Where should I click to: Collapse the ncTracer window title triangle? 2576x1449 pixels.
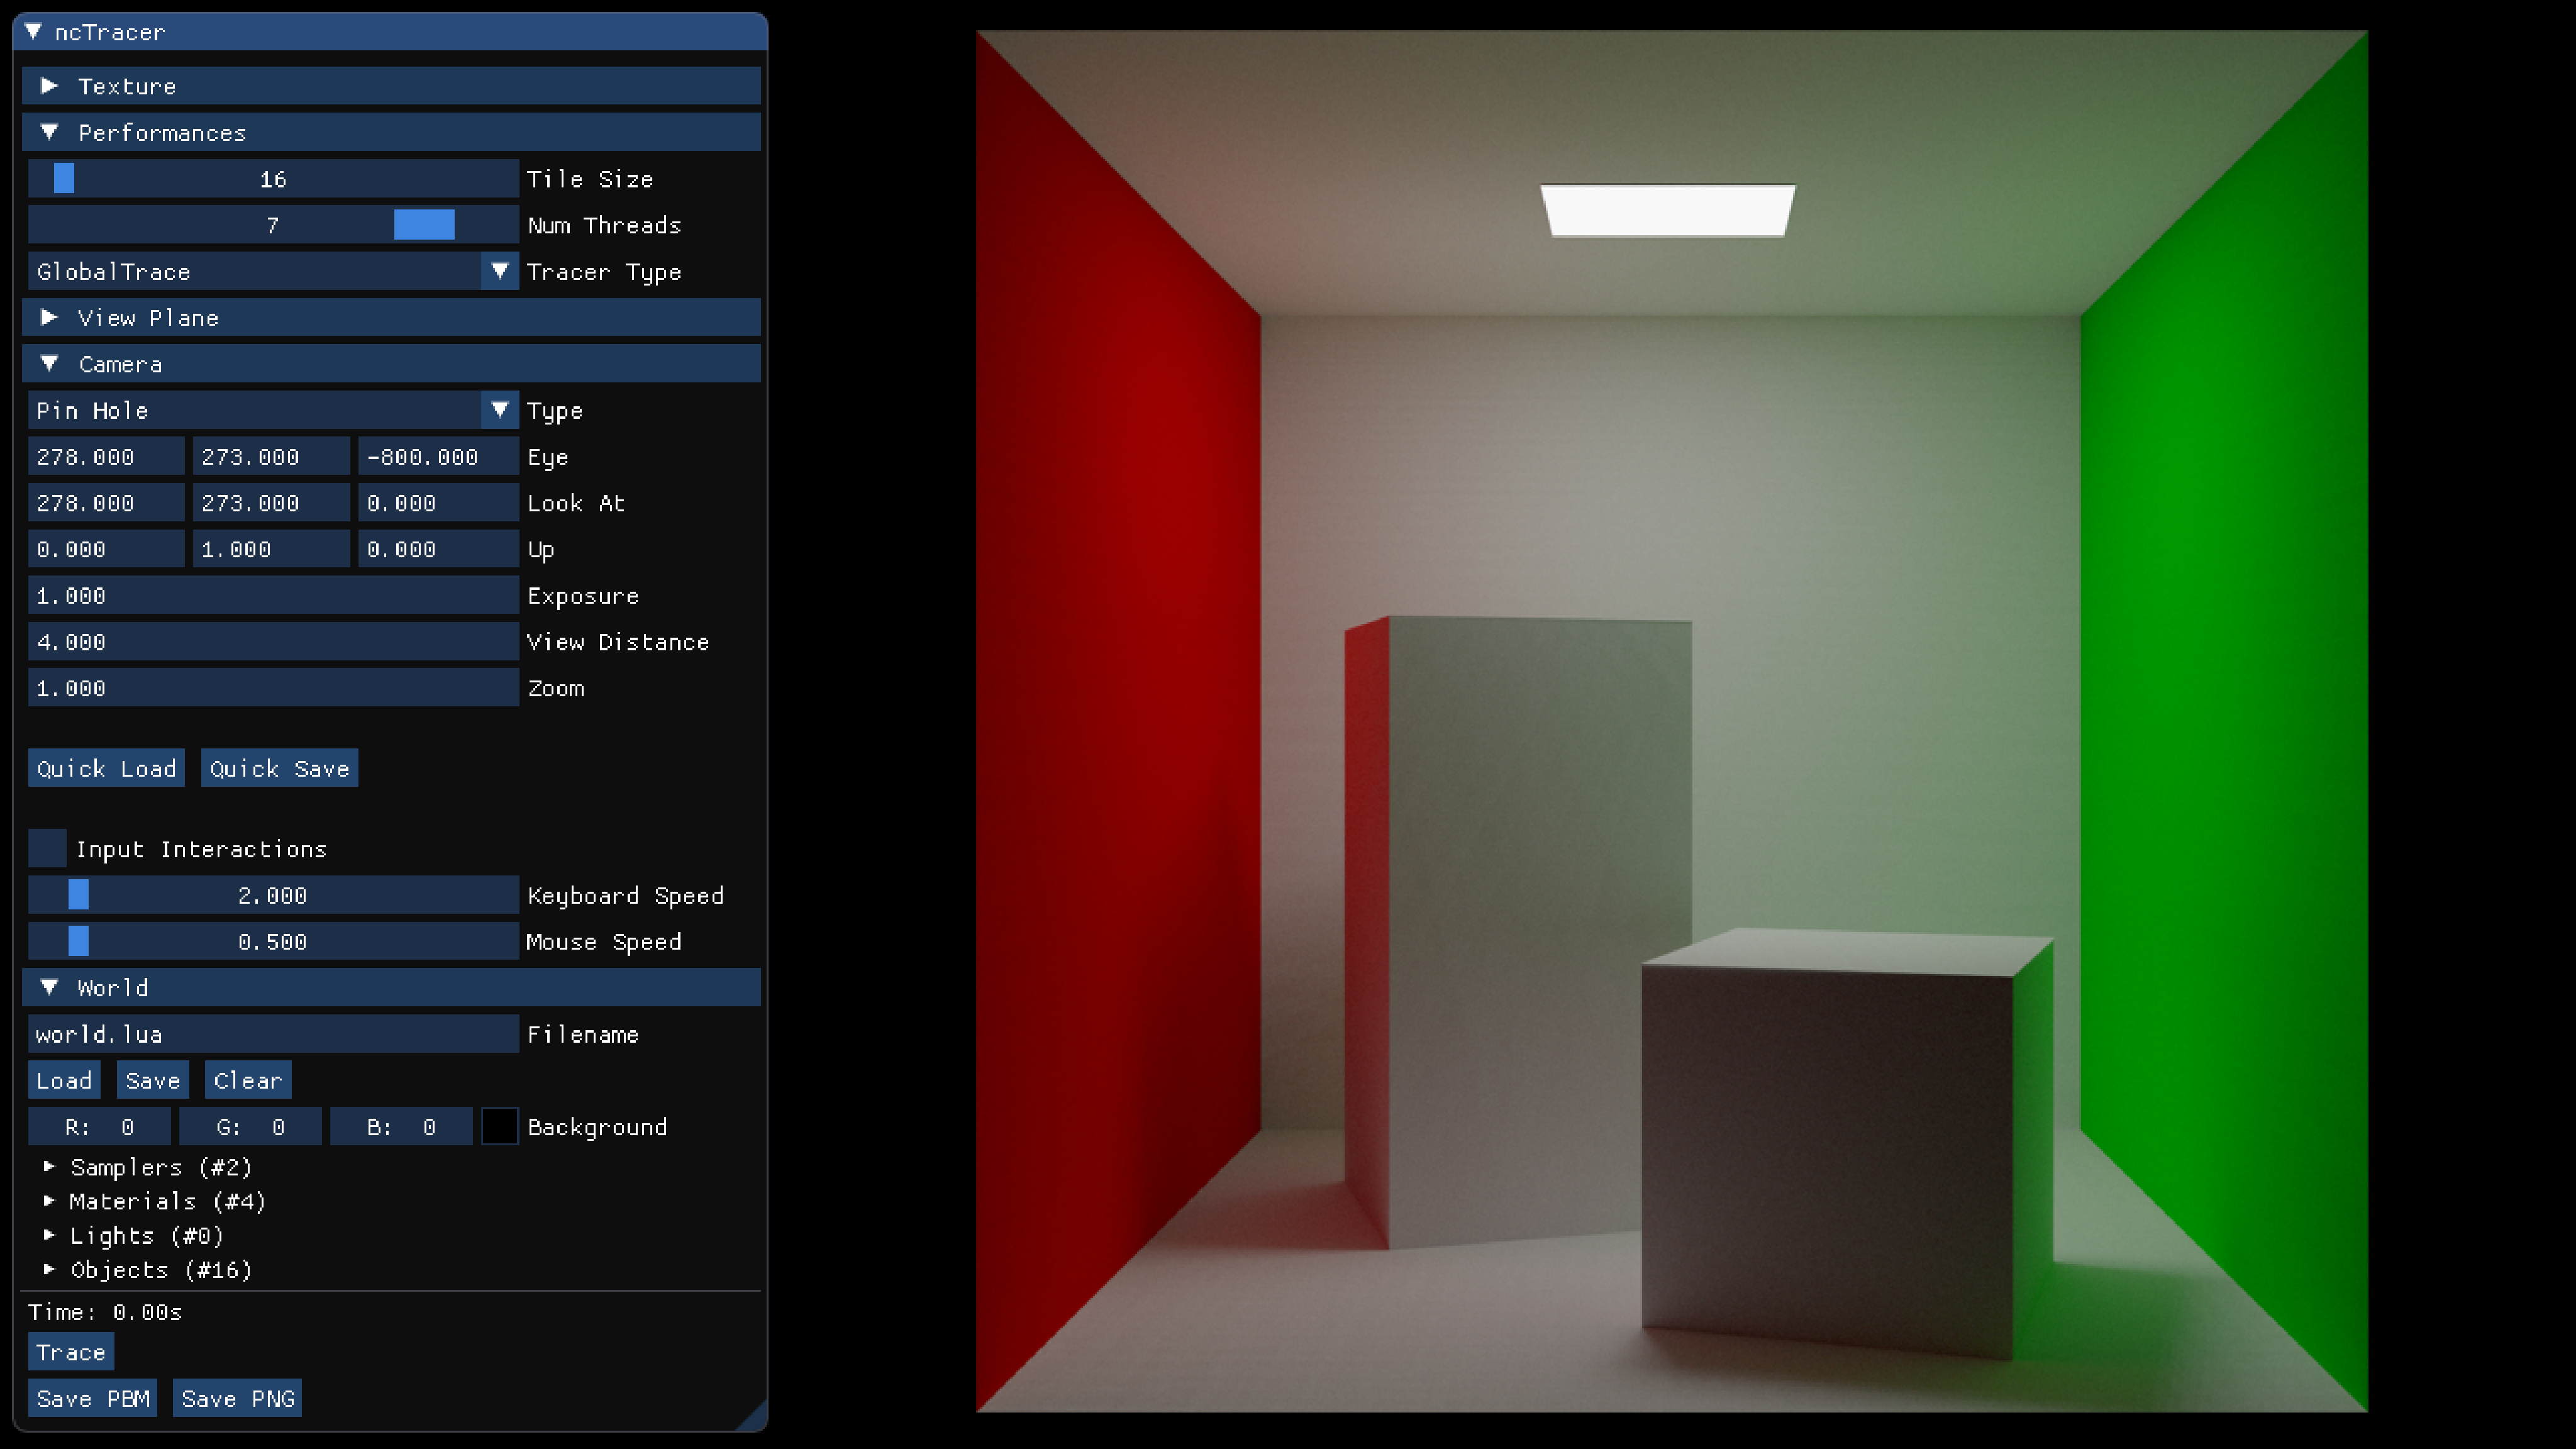coord(34,32)
